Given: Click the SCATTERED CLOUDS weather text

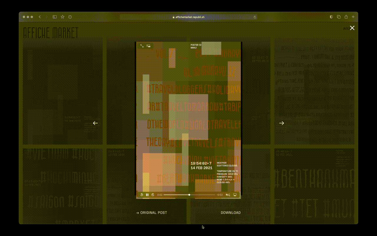Looking at the screenshot, I should coord(227,166).
